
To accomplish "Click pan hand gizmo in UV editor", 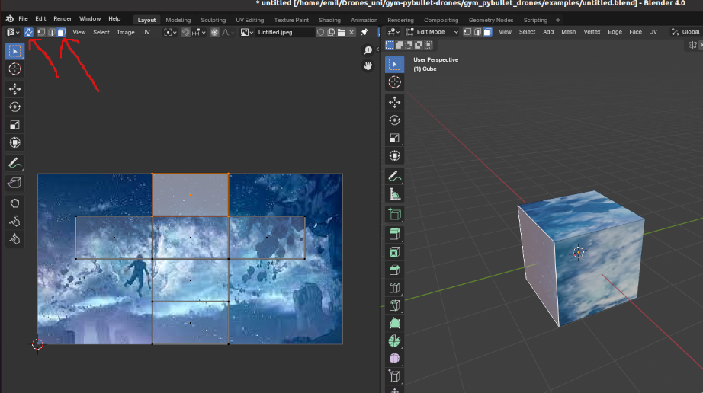I will (368, 65).
